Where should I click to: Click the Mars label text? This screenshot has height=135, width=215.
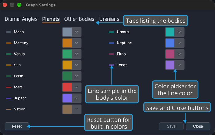pyautogui.click(x=18, y=87)
